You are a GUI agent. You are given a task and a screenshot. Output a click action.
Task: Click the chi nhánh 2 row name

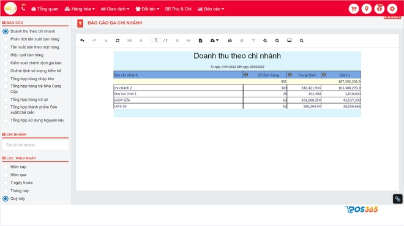coord(123,88)
